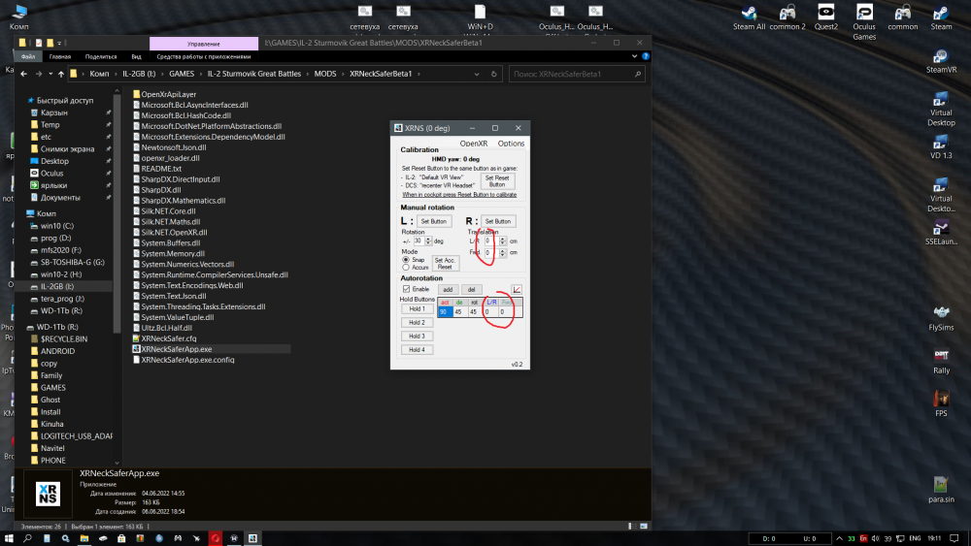Open the Options menu in XRNS
Screen dimensions: 971x546
[x=511, y=144]
